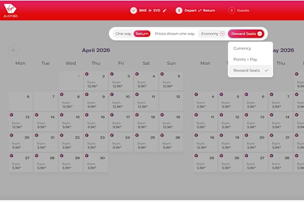Click the step 3 Guests circle
This screenshot has height=202, width=304.
[231, 10]
